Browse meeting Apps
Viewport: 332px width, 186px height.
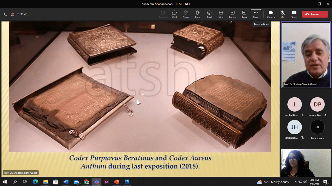[244, 14]
